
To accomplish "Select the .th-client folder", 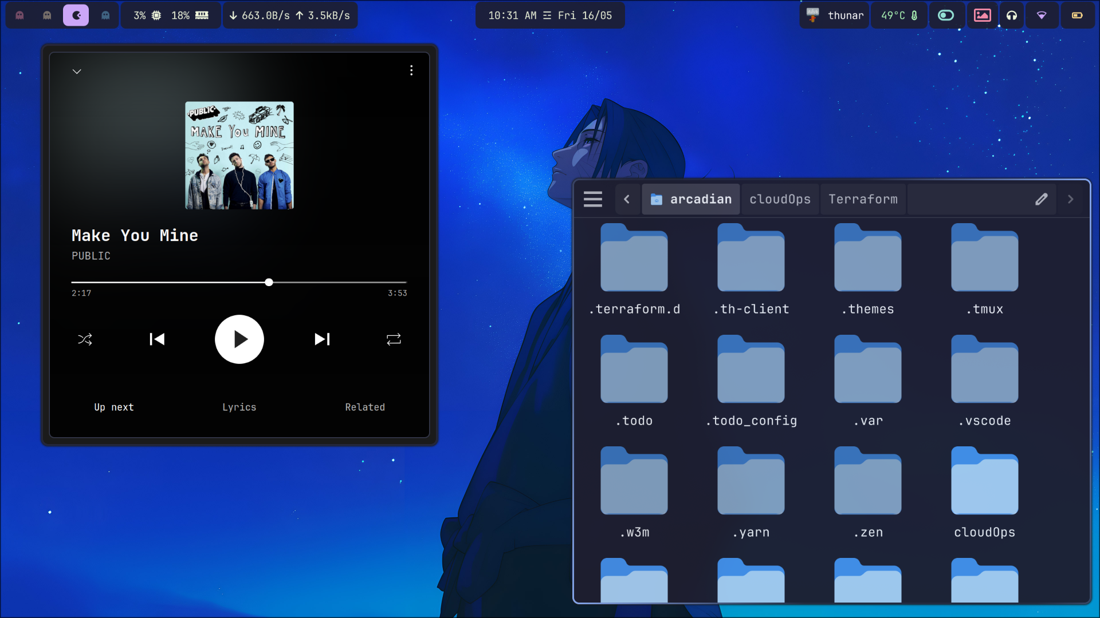I will pyautogui.click(x=751, y=270).
